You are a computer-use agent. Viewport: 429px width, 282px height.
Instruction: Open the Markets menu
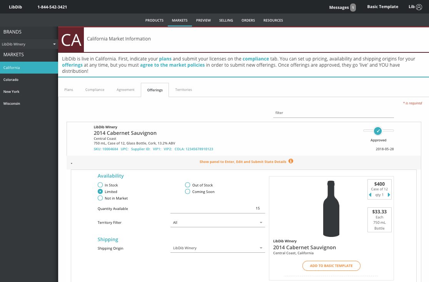(180, 20)
